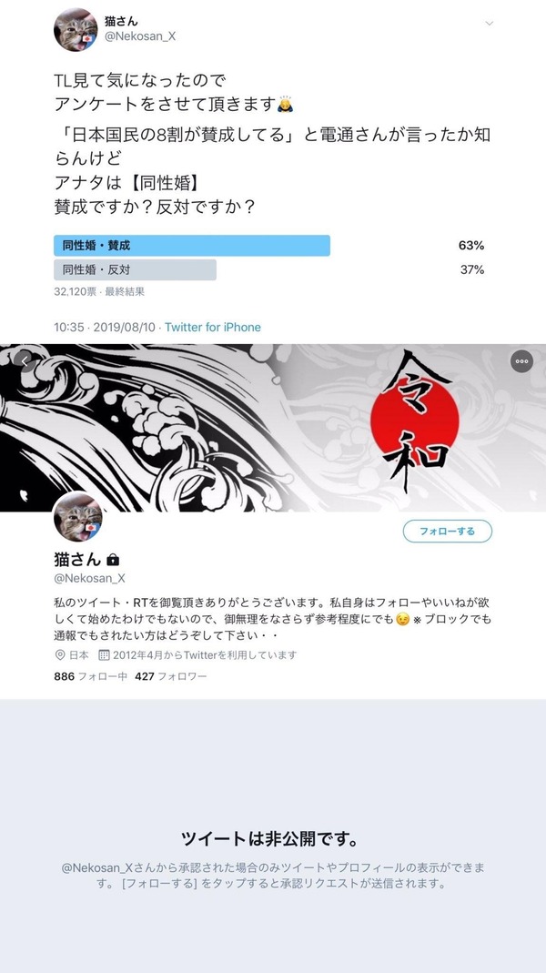Tap the 32,120票 vote count text
The height and width of the screenshot is (973, 546).
[x=75, y=291]
